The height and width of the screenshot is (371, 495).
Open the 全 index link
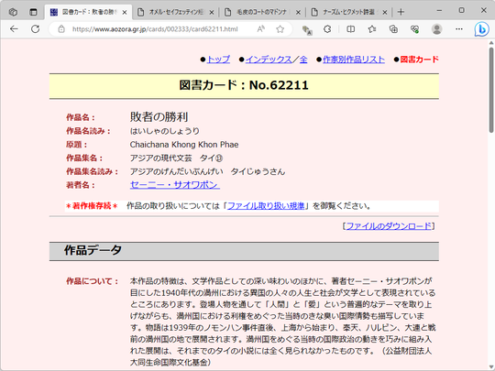[x=303, y=60]
